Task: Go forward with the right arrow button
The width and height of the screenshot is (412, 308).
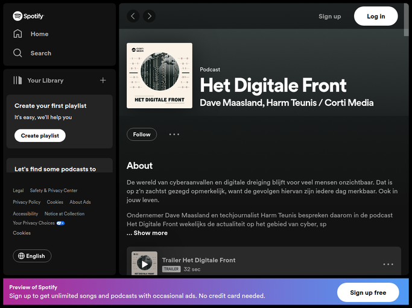Action: click(x=149, y=16)
